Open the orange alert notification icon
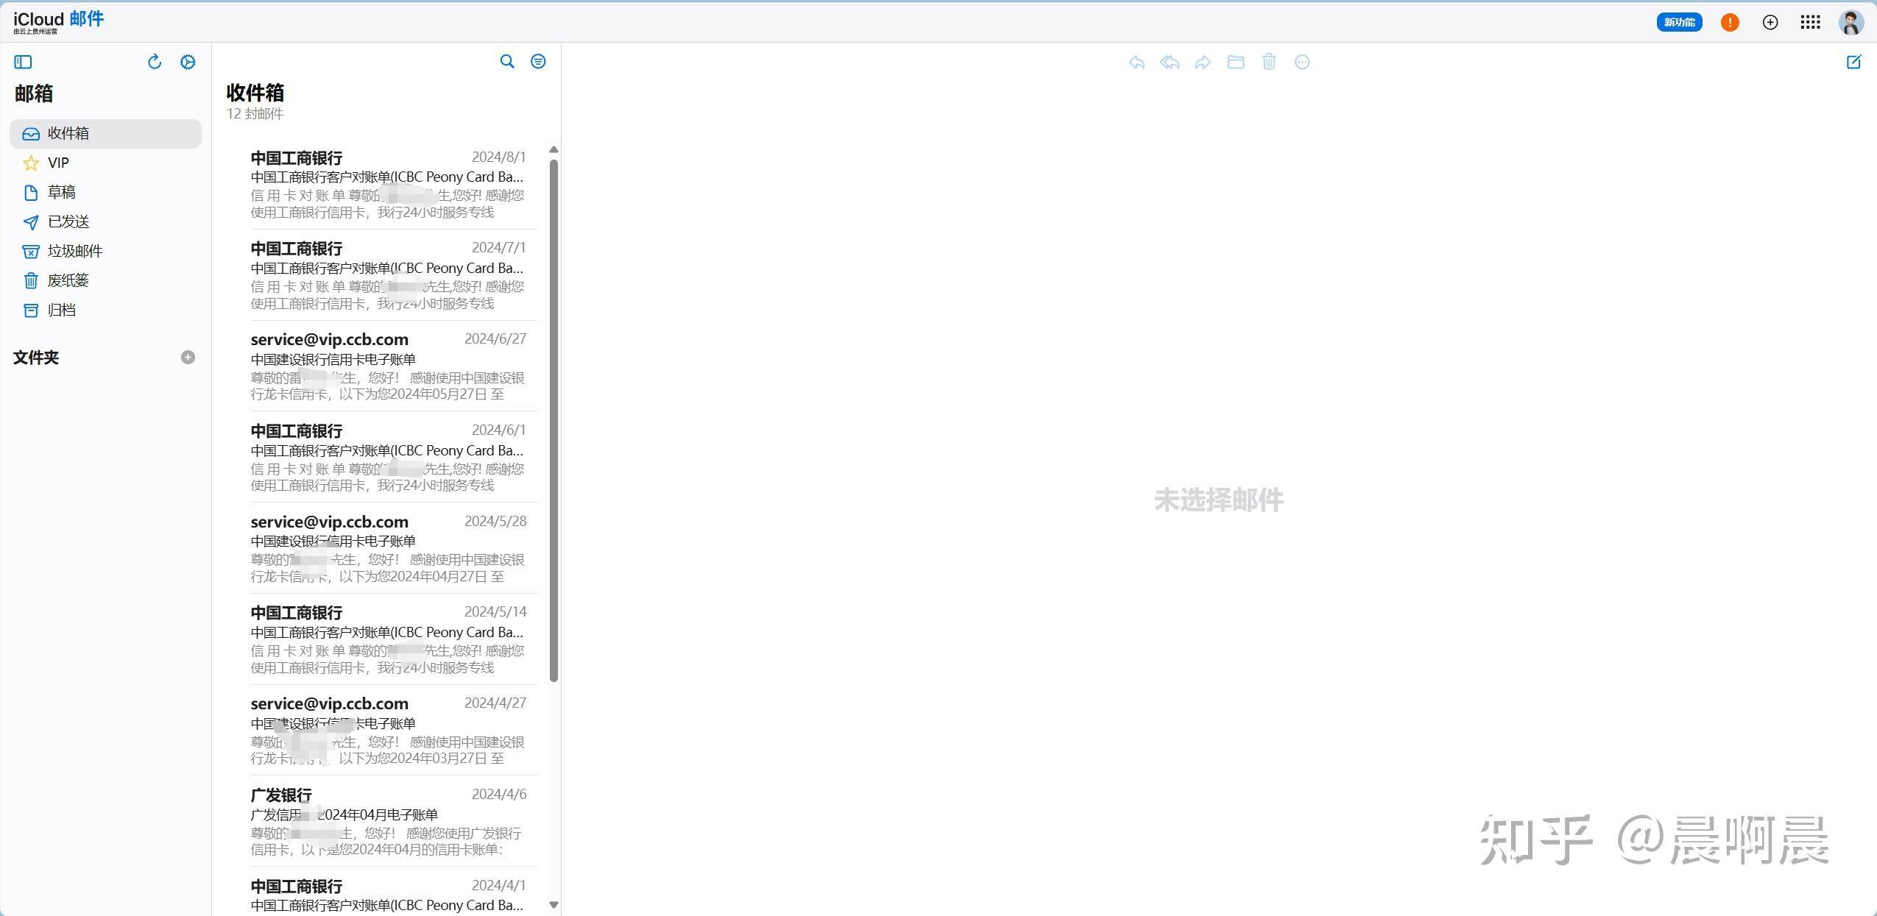 (x=1730, y=22)
